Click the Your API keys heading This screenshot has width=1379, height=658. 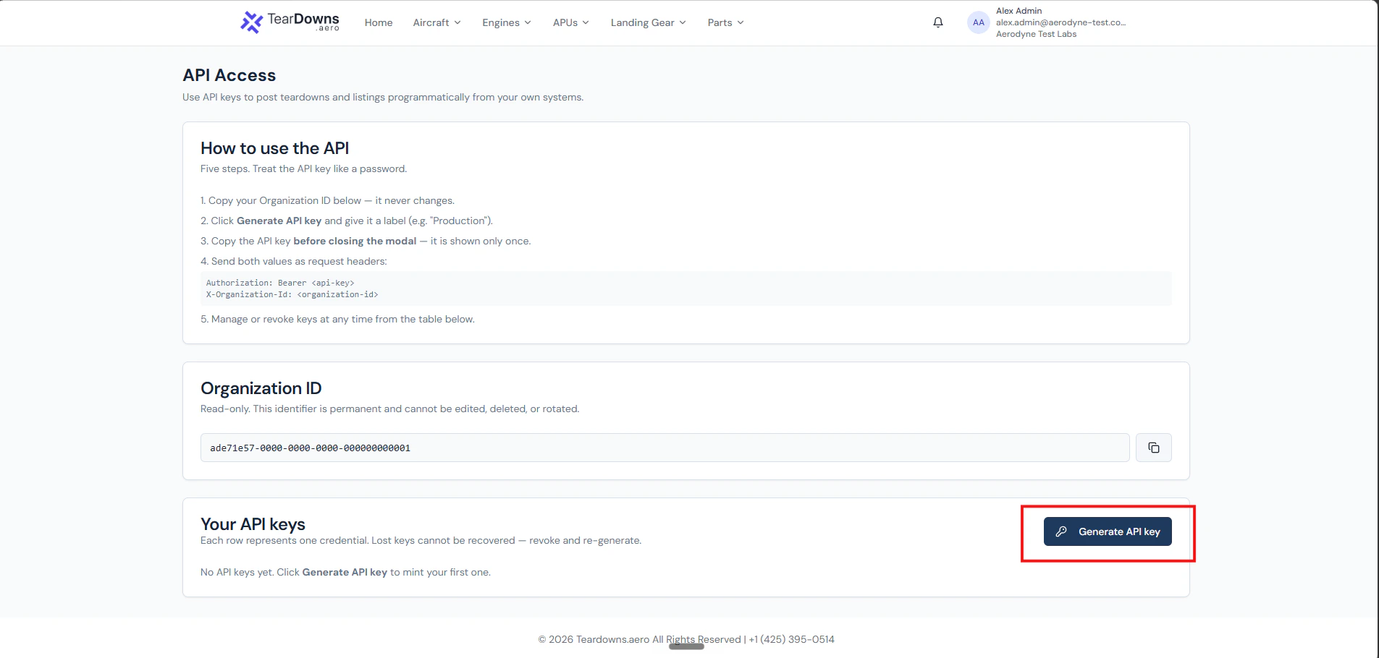pyautogui.click(x=253, y=524)
